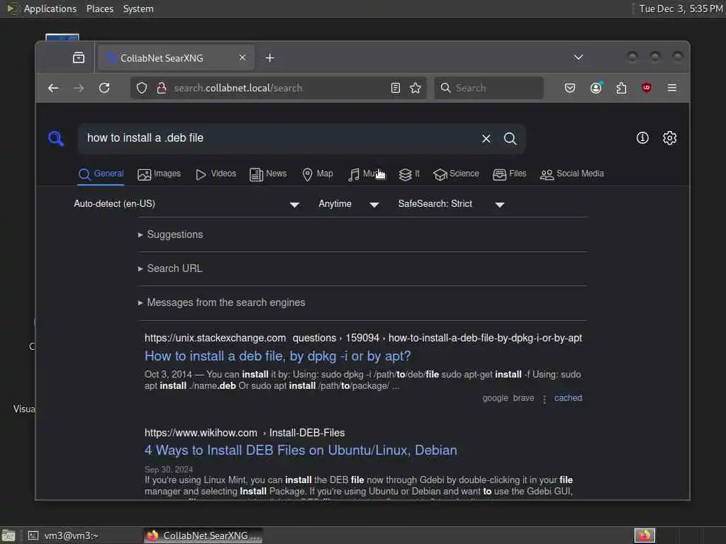Open the three-dot menu beside cached link

tap(544, 399)
